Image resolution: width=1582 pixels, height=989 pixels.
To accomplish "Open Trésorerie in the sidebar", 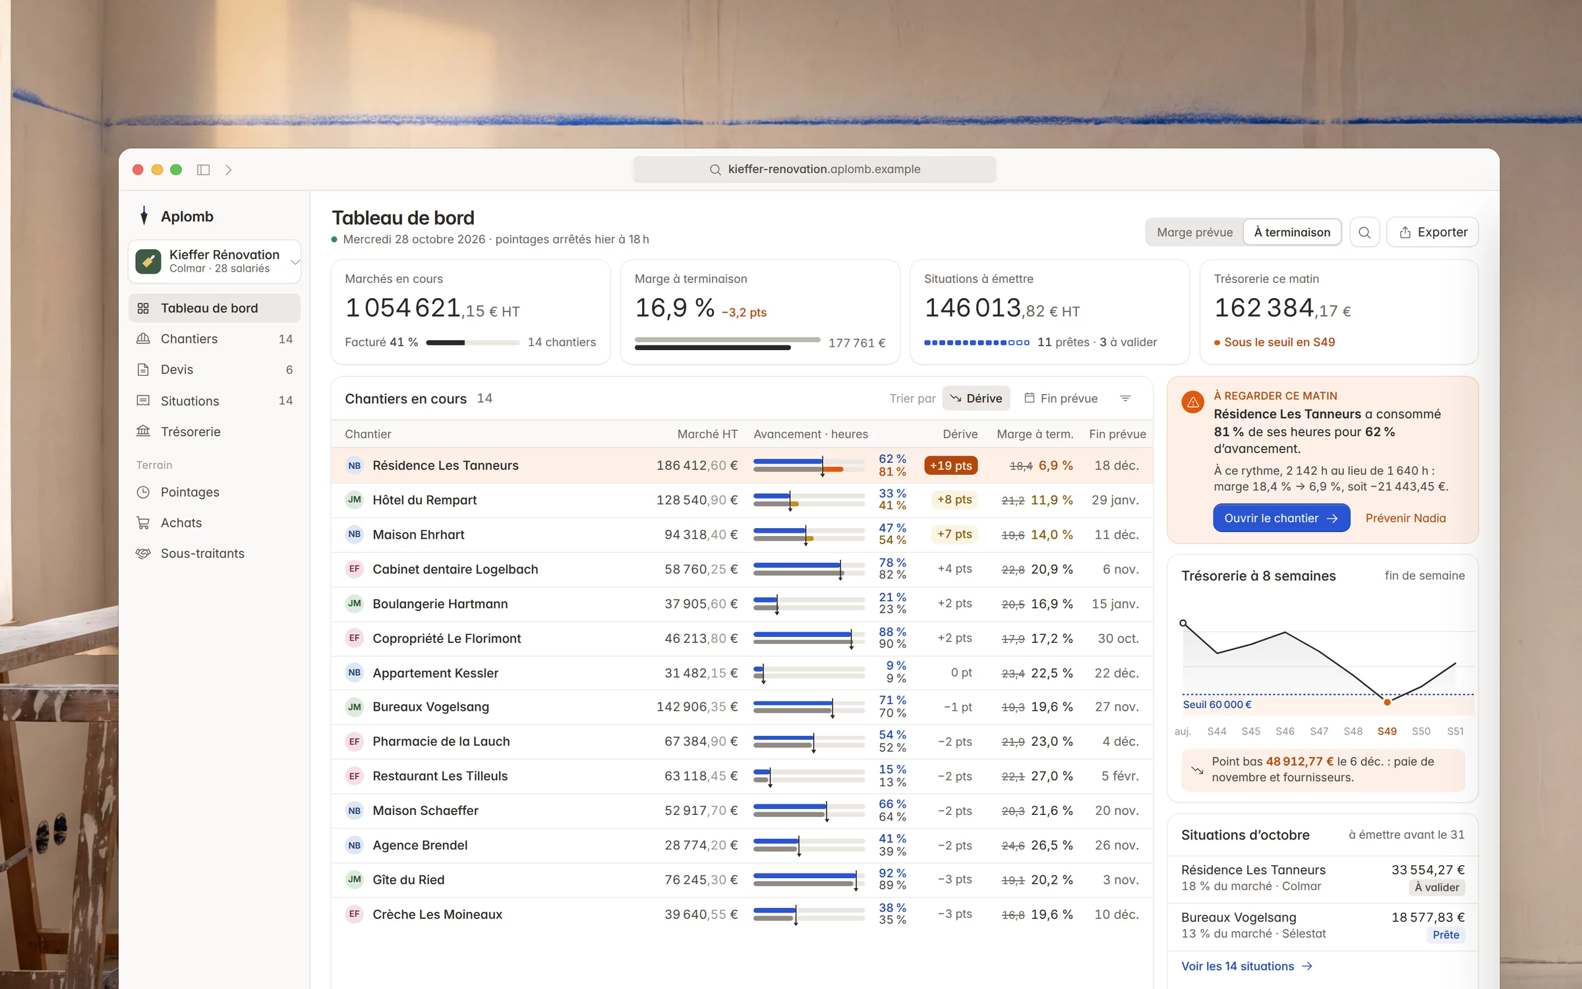I will point(214,432).
